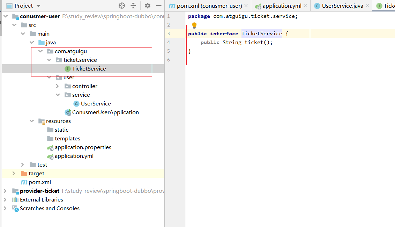Expand the provider-ticket module

(5, 191)
